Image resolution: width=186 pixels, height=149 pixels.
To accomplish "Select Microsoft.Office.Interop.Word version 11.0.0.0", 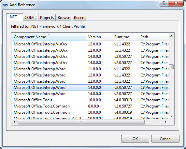I will tap(90, 69).
